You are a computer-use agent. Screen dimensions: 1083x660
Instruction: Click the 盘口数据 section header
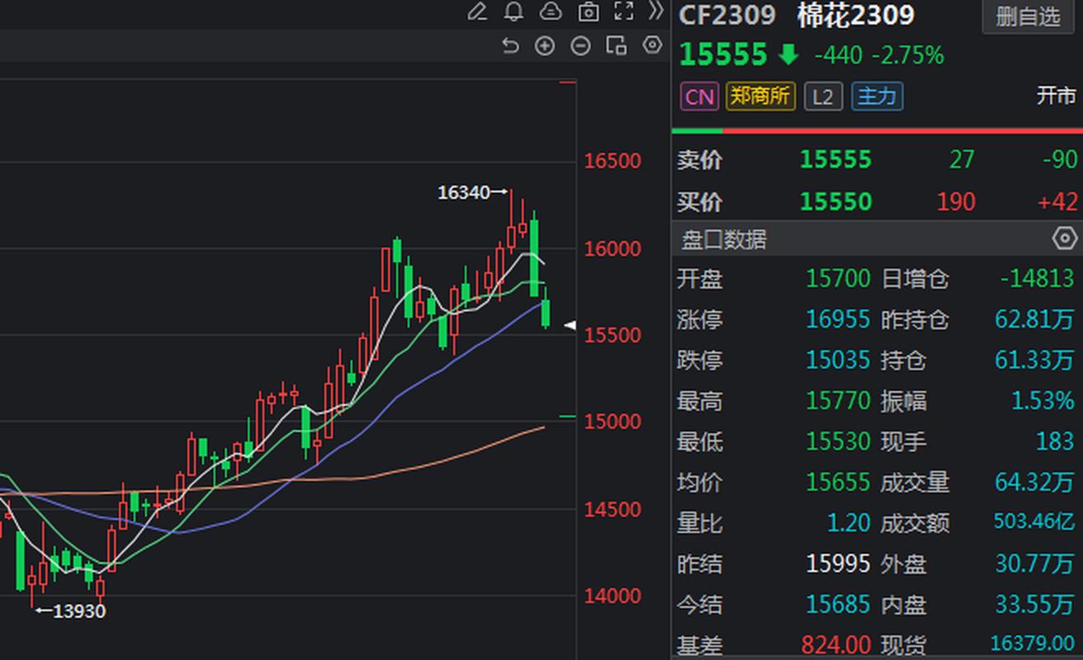click(x=724, y=239)
